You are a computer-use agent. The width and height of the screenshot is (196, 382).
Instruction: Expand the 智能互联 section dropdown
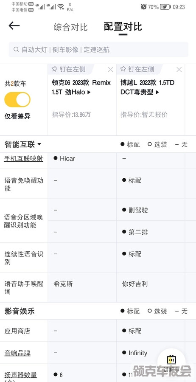pyautogui.click(x=39, y=144)
